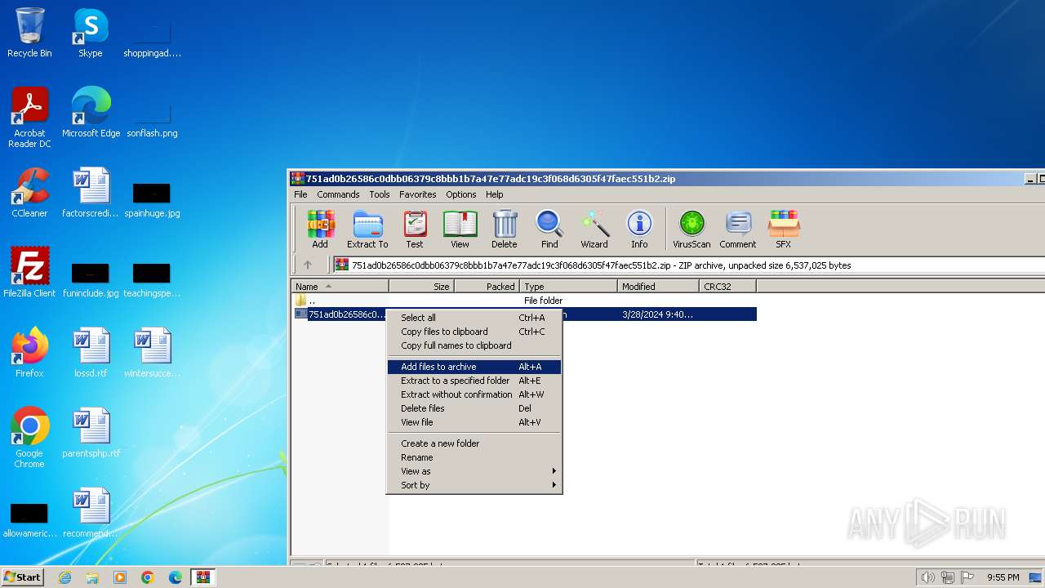Click the parent folder '..' row
This screenshot has height=588, width=1045.
524,301
